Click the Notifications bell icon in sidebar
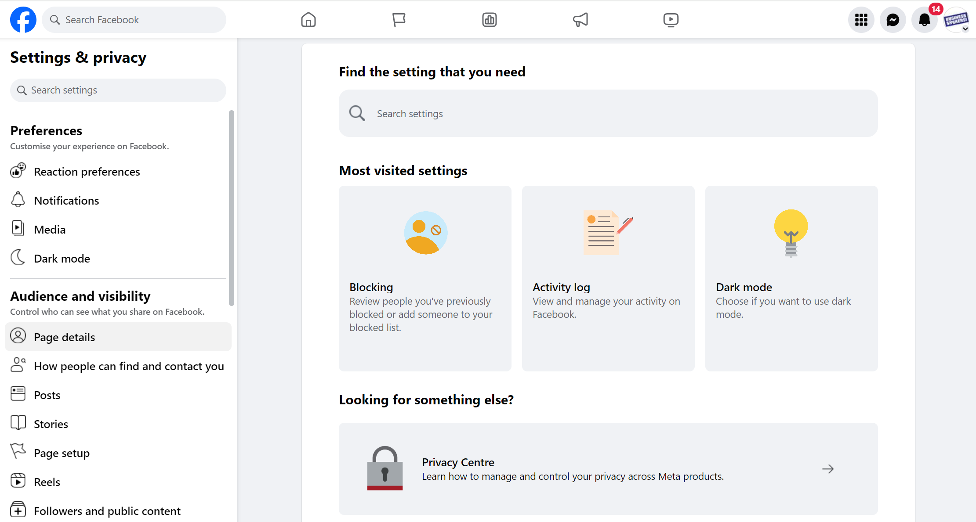 click(18, 200)
